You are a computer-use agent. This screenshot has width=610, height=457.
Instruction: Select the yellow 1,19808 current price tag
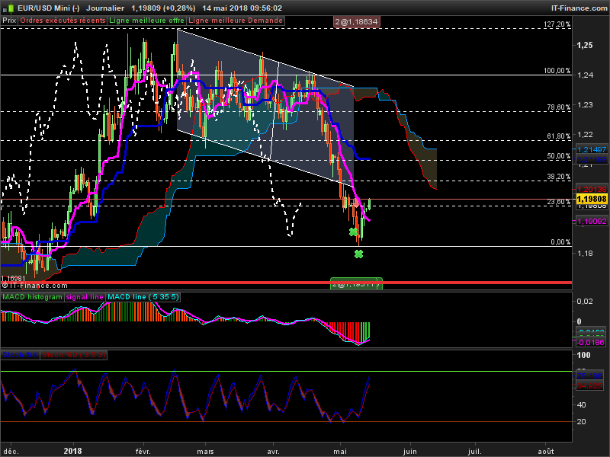pos(592,199)
